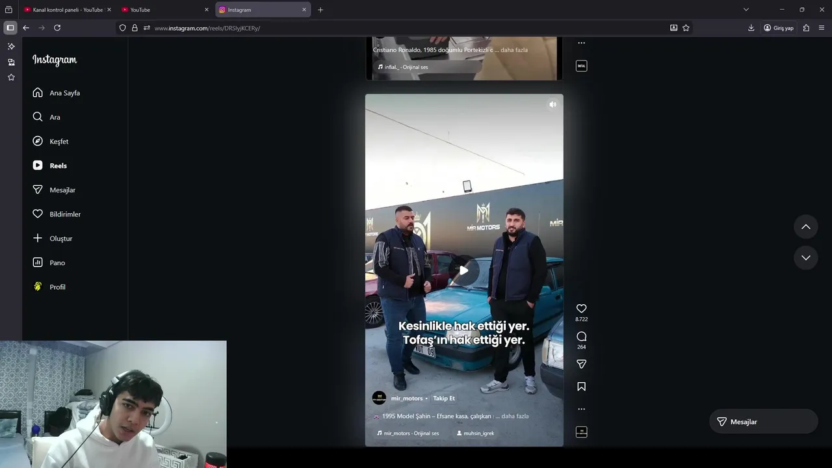Save the mir_motors reel with bookmark
This screenshot has width=832, height=468.
582,387
